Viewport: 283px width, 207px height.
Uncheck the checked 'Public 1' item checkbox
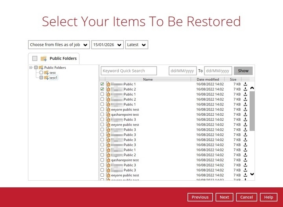pyautogui.click(x=102, y=84)
